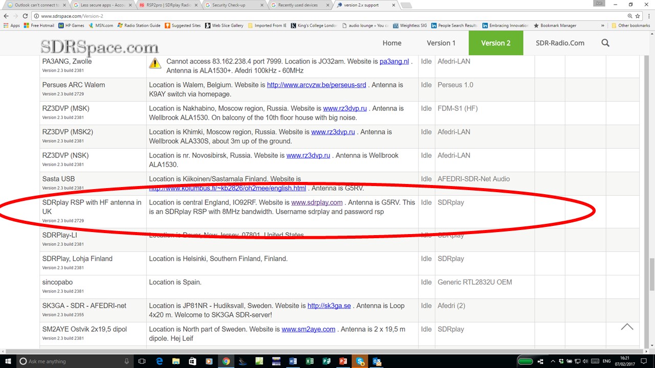Select the 'Perseus 1.0' cell
The height and width of the screenshot is (368, 655).
[485, 89]
